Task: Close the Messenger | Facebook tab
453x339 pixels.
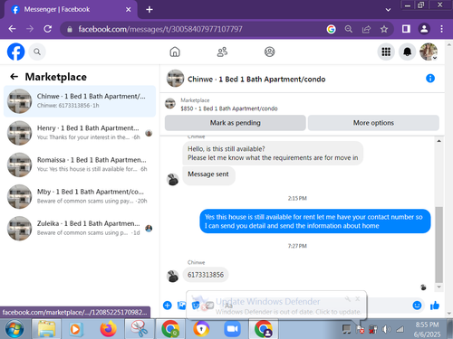Action: coord(128,10)
